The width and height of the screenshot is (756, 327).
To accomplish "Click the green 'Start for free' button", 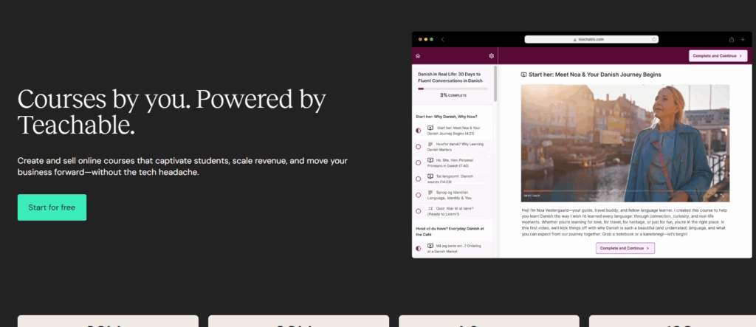I will click(x=52, y=207).
